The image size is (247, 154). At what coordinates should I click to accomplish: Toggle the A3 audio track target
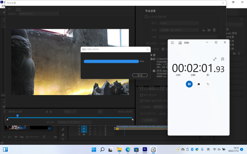pos(84,131)
